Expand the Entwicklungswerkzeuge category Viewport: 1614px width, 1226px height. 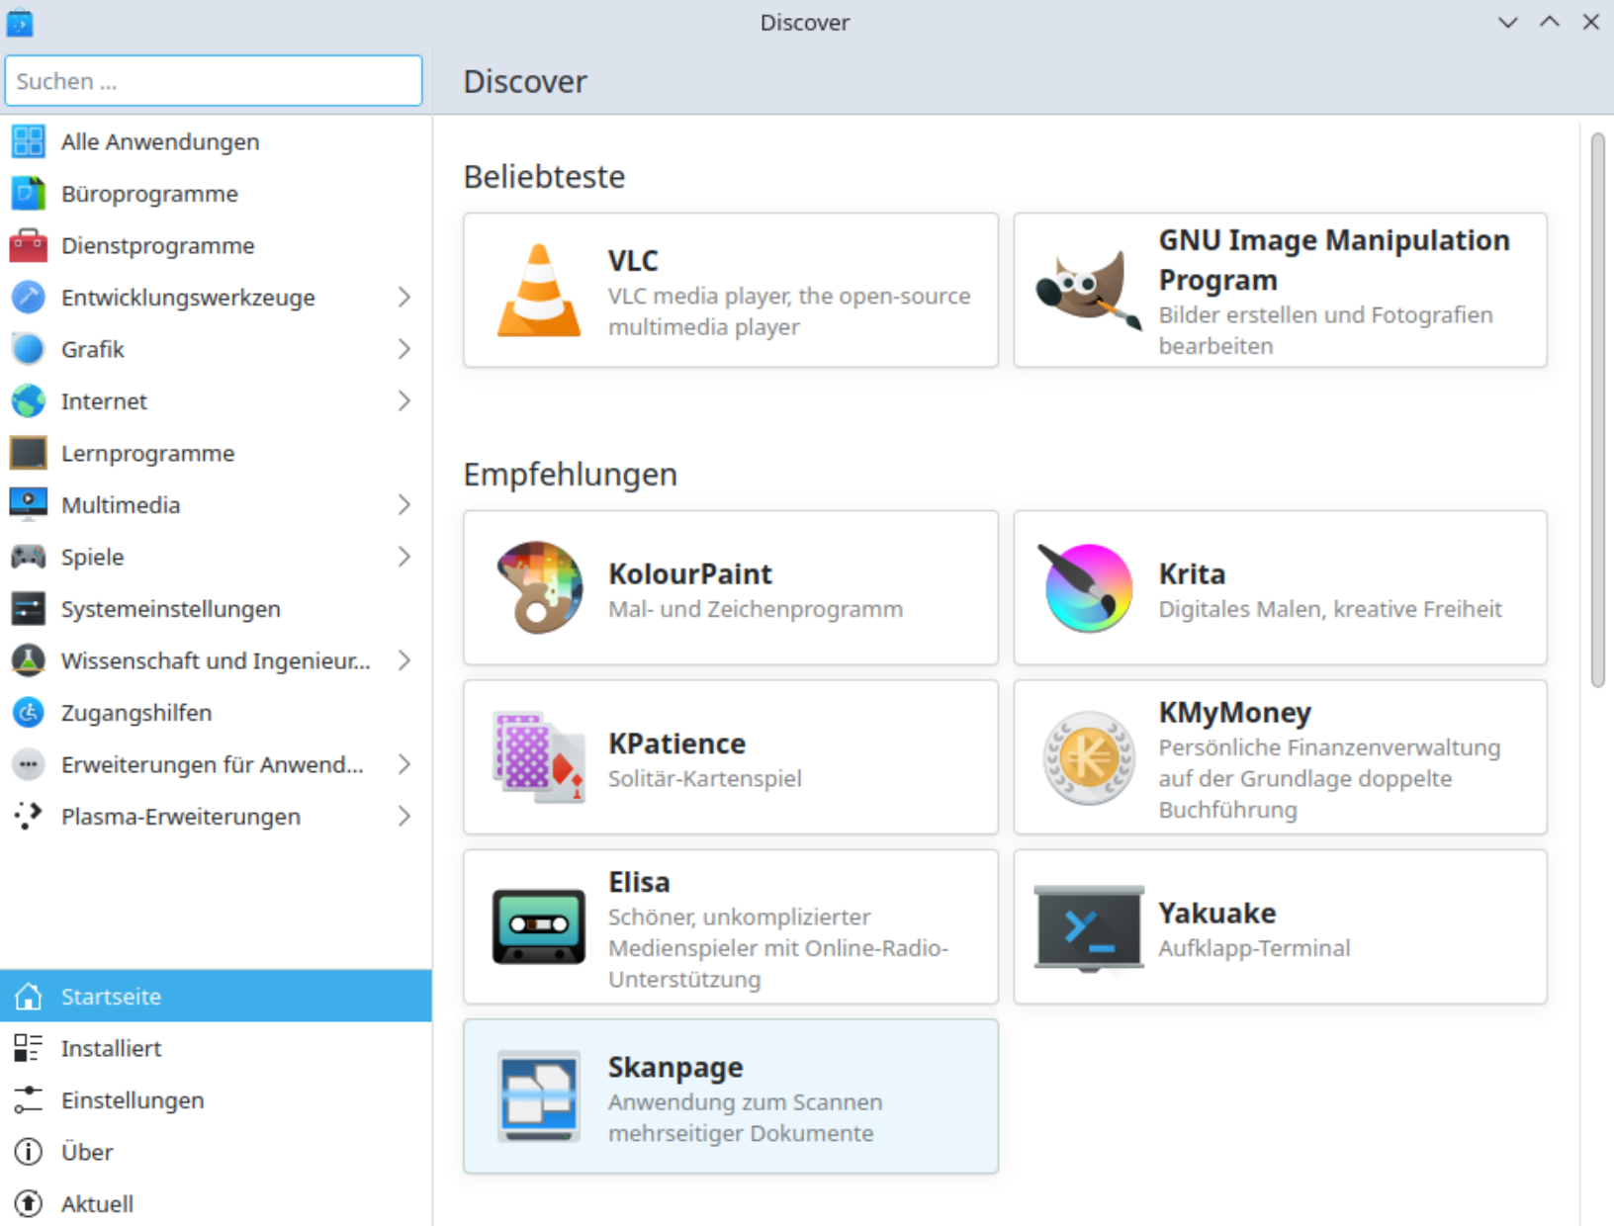point(188,297)
